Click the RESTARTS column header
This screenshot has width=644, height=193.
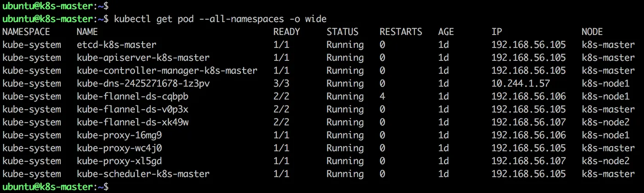[x=401, y=32]
